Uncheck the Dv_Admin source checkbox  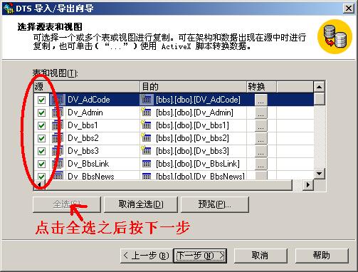[x=41, y=113]
